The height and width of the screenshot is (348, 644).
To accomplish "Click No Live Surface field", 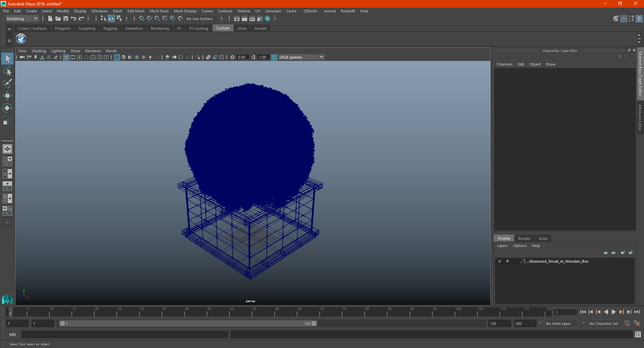I will (x=201, y=19).
